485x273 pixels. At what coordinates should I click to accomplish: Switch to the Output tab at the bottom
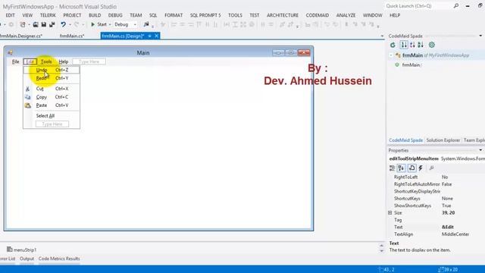click(x=27, y=259)
